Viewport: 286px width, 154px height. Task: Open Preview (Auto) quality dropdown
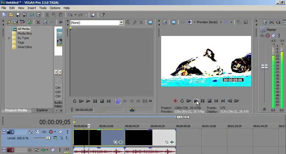(221, 22)
